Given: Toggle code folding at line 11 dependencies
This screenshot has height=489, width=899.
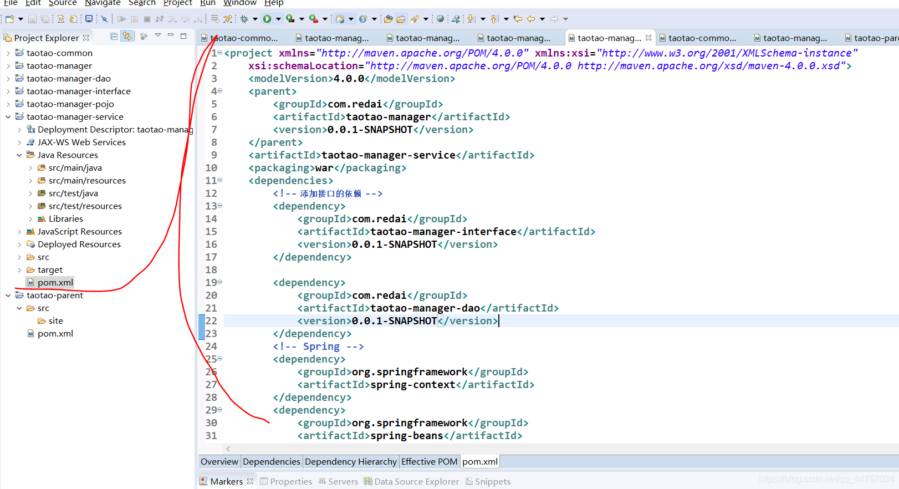Looking at the screenshot, I should click(x=219, y=180).
